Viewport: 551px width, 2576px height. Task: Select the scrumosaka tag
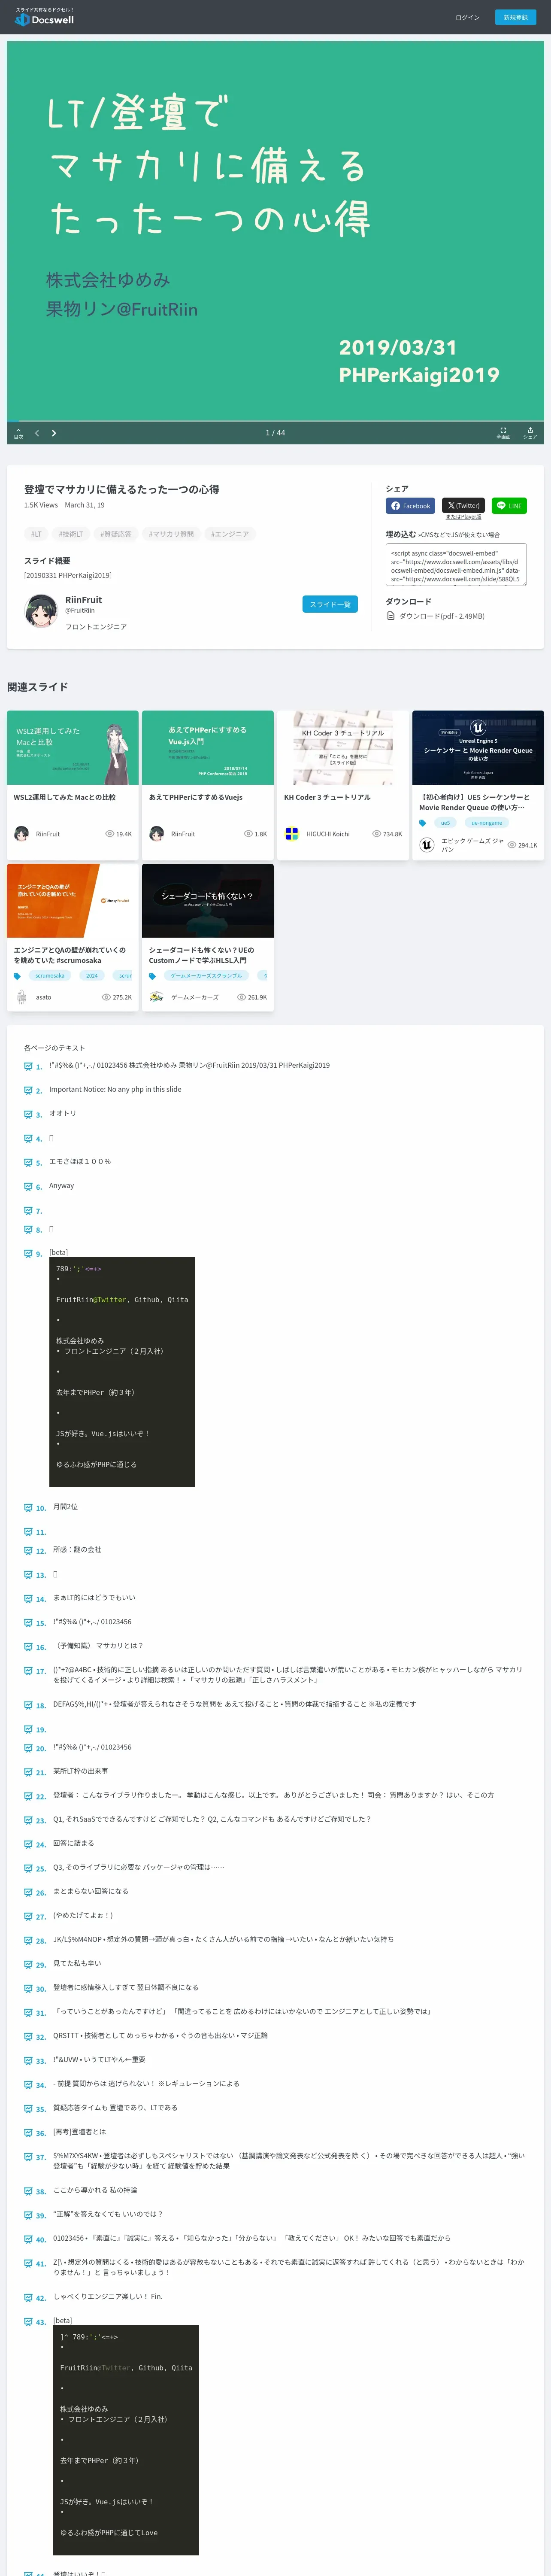click(50, 976)
